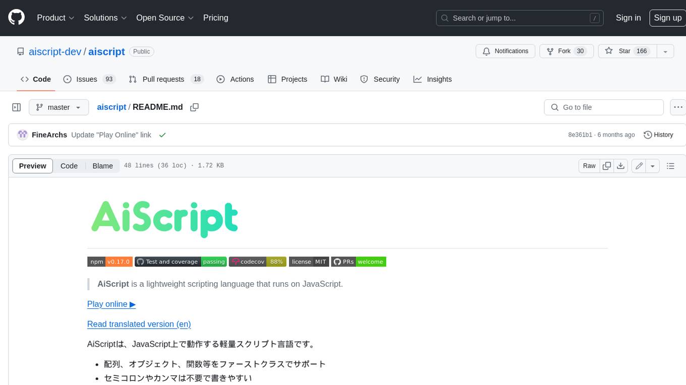686x385 pixels.
Task: Switch to the Code tab
Action: [x=36, y=79]
